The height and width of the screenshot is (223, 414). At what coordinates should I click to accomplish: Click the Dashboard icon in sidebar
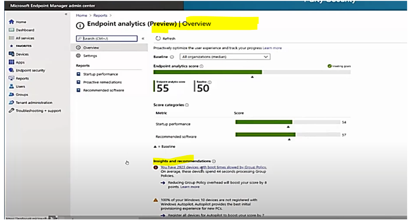[x=11, y=30]
